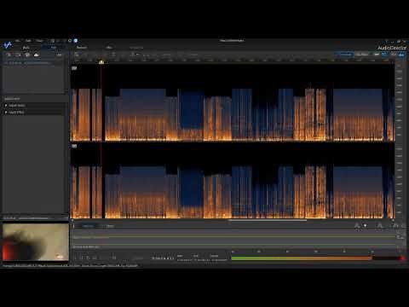Open the Mix tab
This screenshot has height=307, width=409.
coord(109,48)
